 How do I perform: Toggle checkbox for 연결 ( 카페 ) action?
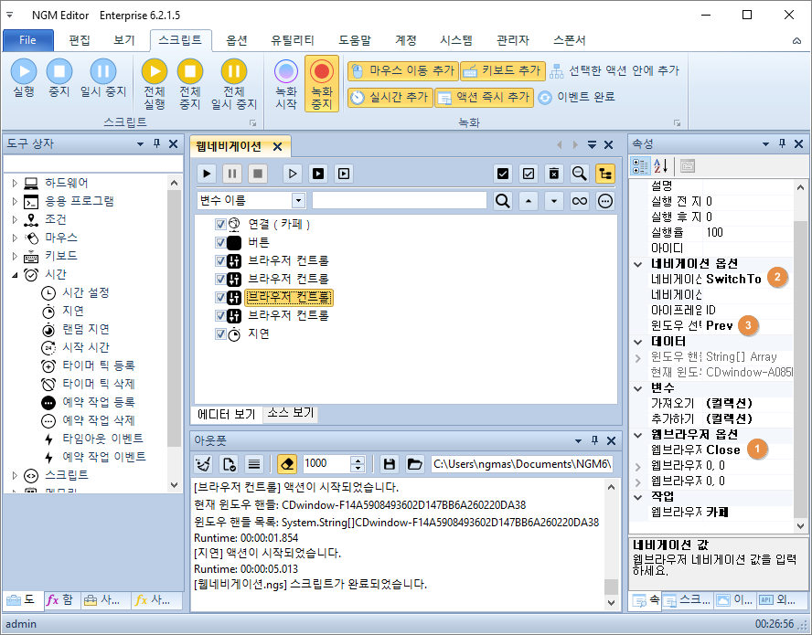pyautogui.click(x=220, y=224)
